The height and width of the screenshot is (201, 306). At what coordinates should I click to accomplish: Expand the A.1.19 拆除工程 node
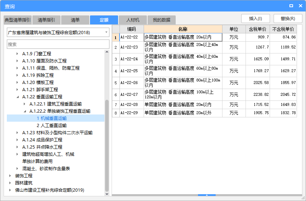pyautogui.click(x=17, y=75)
